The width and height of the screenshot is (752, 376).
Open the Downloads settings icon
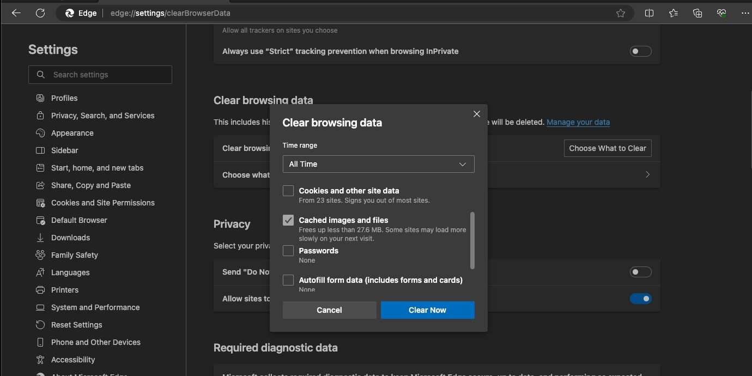pyautogui.click(x=40, y=238)
